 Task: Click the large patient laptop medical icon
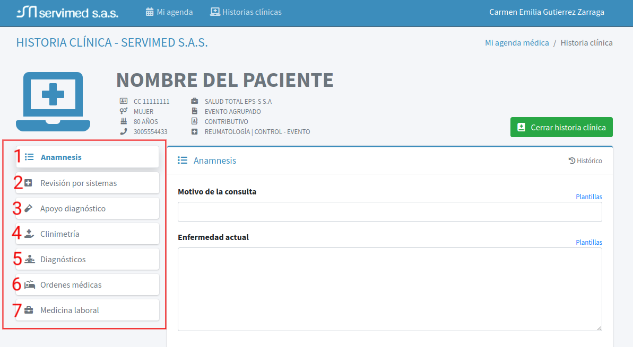[53, 101]
